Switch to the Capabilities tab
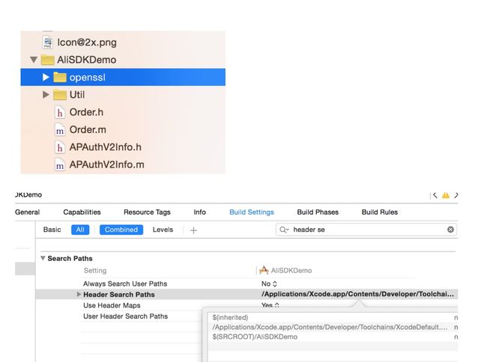The width and height of the screenshot is (487, 362). click(82, 212)
